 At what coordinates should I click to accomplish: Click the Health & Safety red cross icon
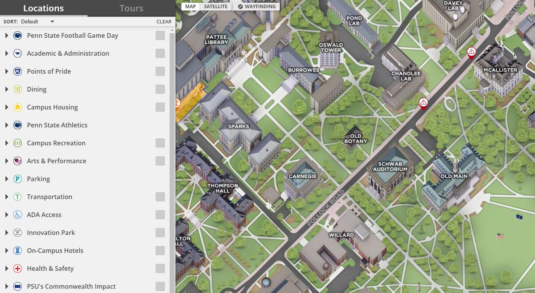coord(18,269)
